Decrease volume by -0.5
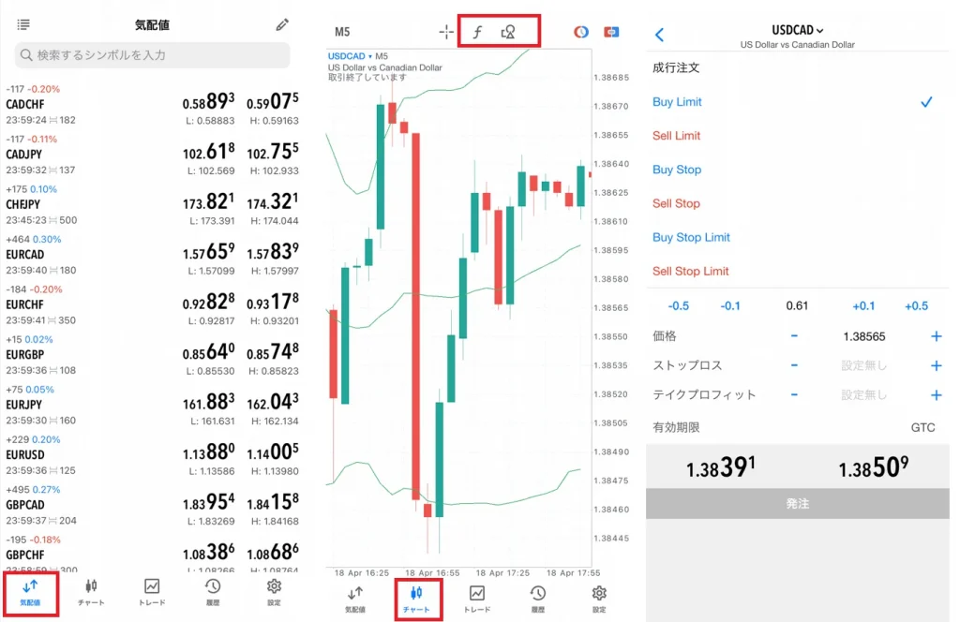 679,305
